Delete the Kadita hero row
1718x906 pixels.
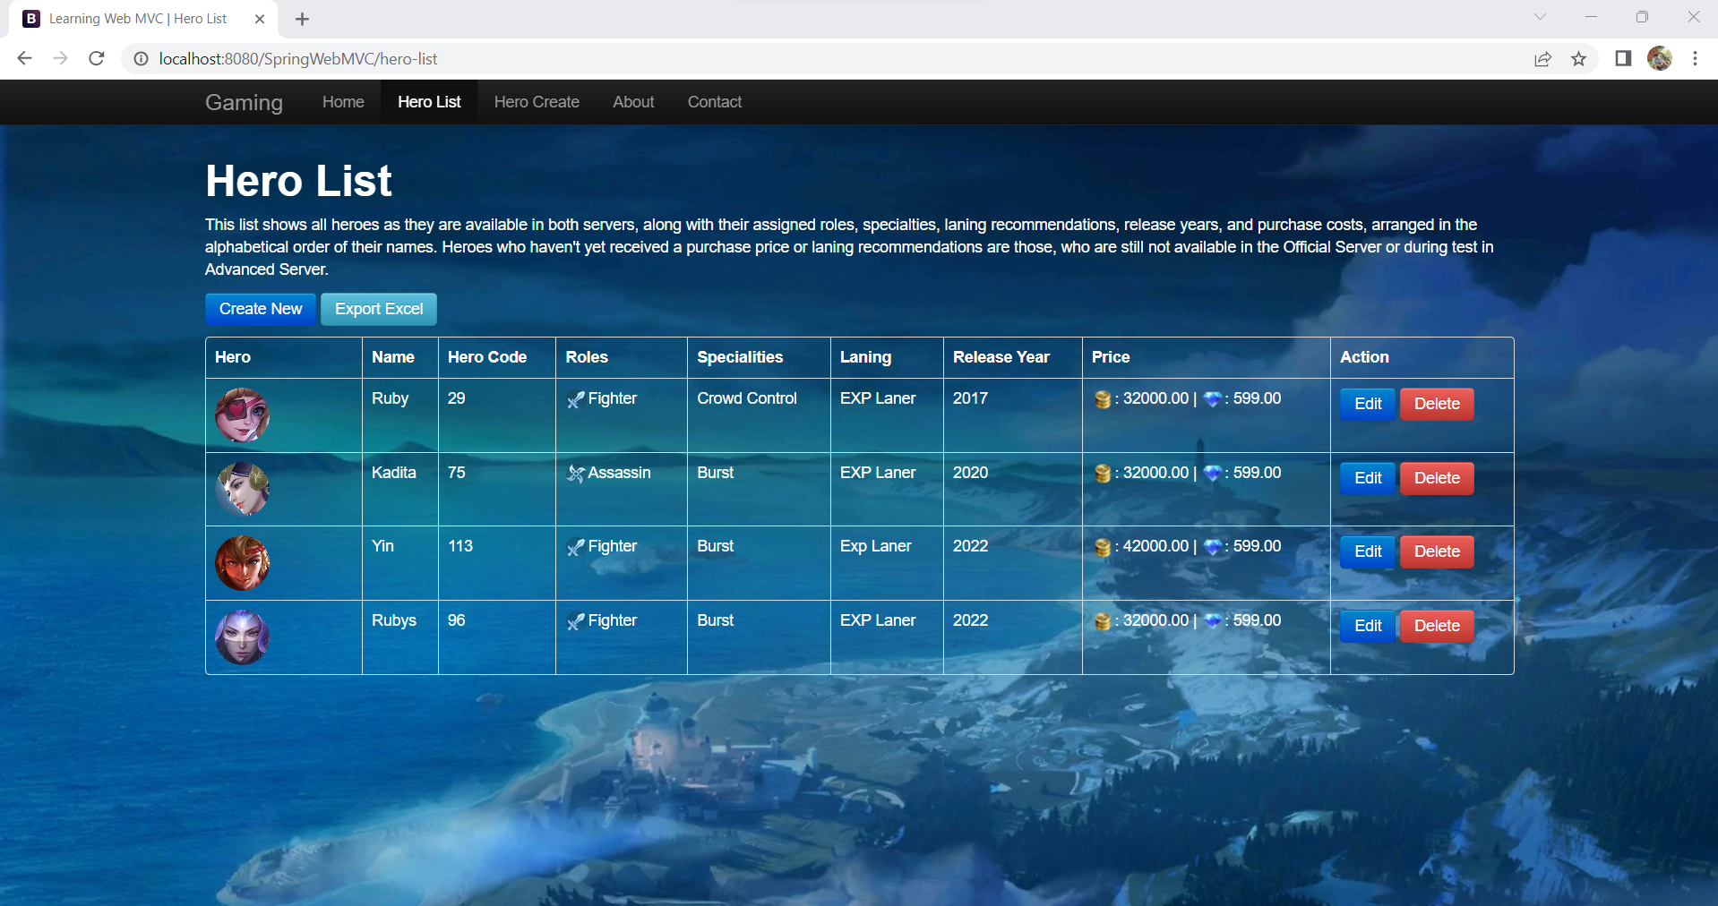click(x=1437, y=478)
